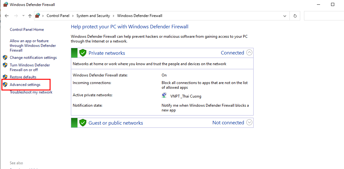
Task: Collapse the Private networks section chevron
Action: click(x=249, y=53)
